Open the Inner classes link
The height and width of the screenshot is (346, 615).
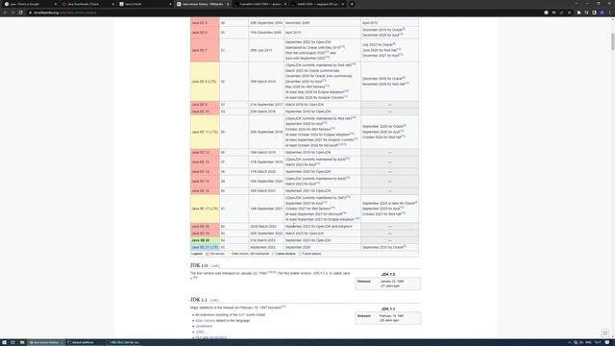pyautogui.click(x=205, y=320)
